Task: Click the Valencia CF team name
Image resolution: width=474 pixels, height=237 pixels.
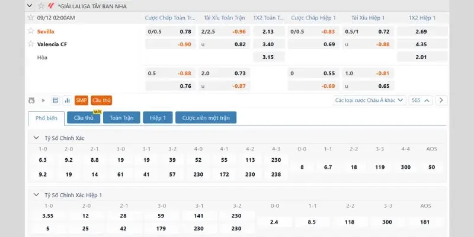Action: click(52, 44)
